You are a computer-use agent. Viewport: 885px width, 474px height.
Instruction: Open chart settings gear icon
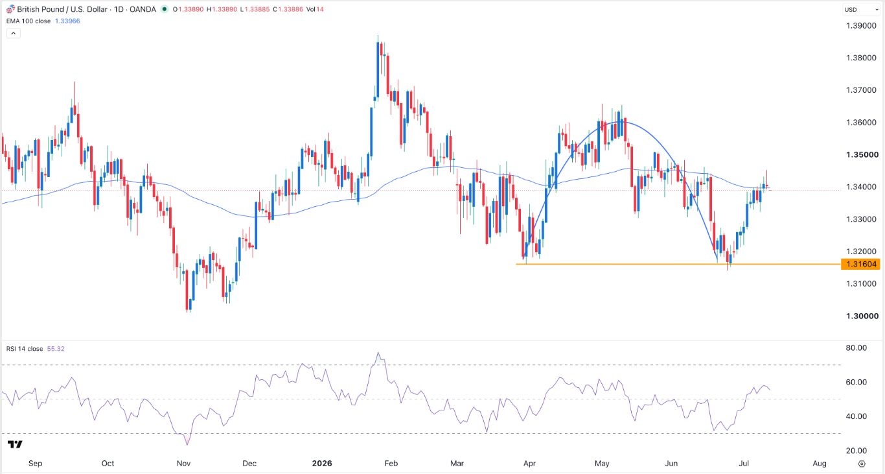(x=862, y=464)
